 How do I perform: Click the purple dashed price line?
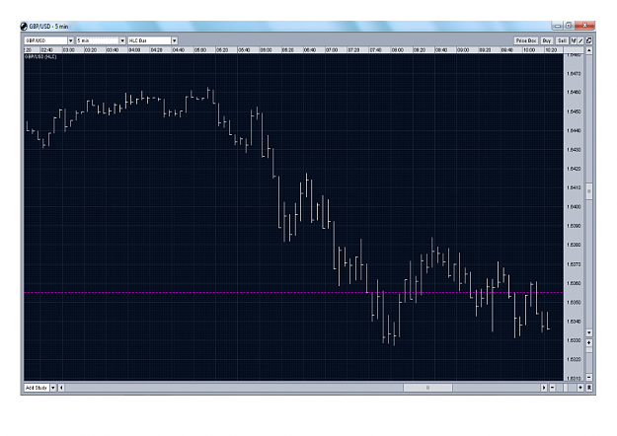pos(293,293)
